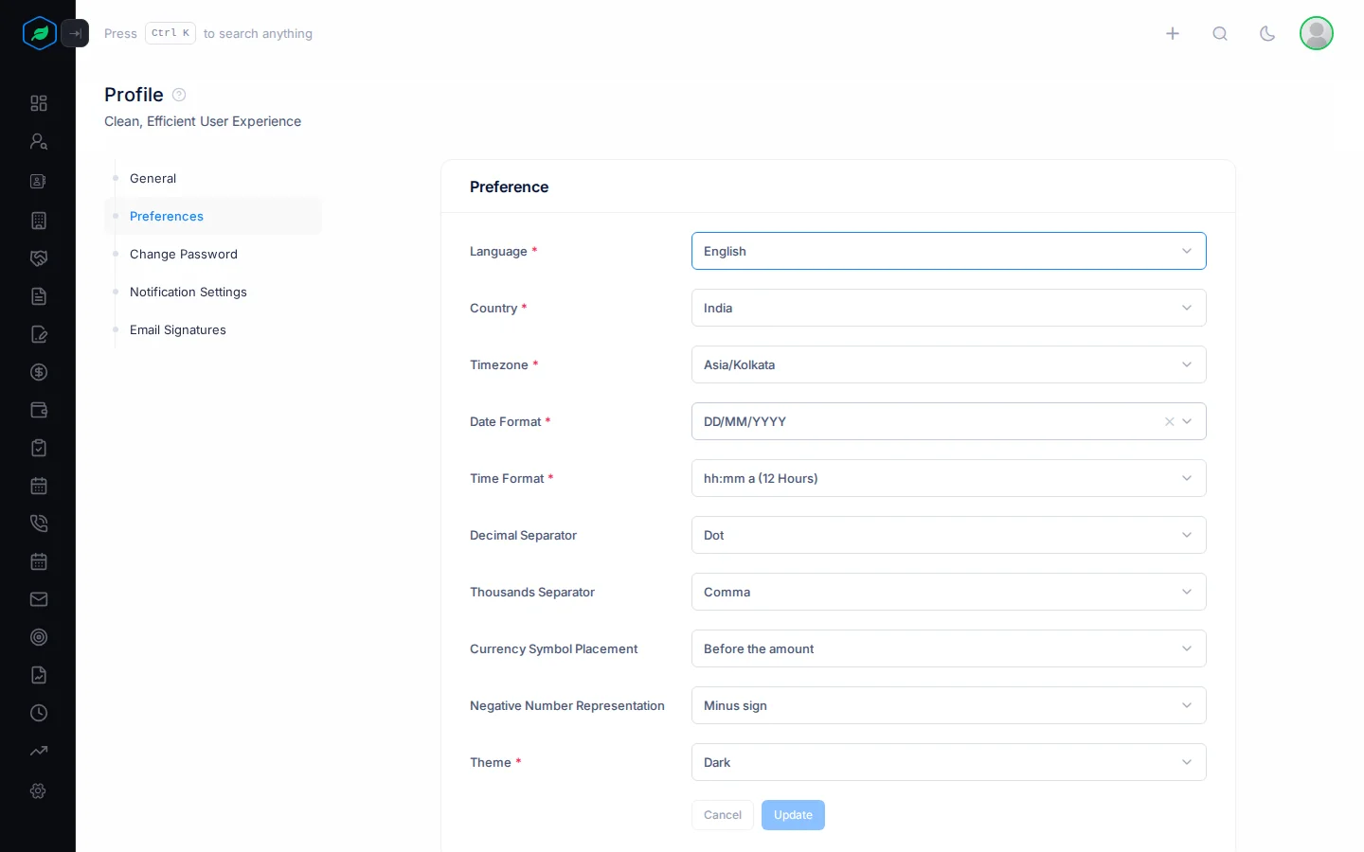The width and height of the screenshot is (1364, 852).
Task: Open the Theme dropdown showing Dark
Action: pyautogui.click(x=949, y=762)
